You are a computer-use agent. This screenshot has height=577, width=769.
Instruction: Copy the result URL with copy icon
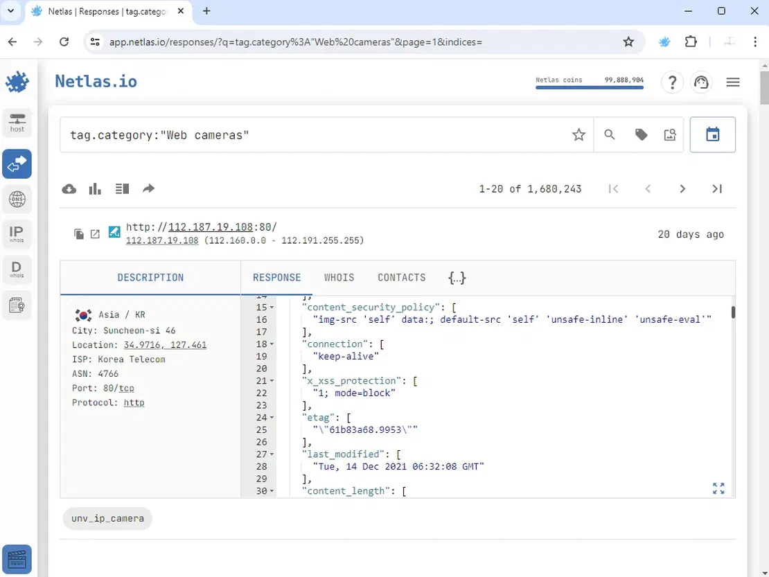point(79,234)
